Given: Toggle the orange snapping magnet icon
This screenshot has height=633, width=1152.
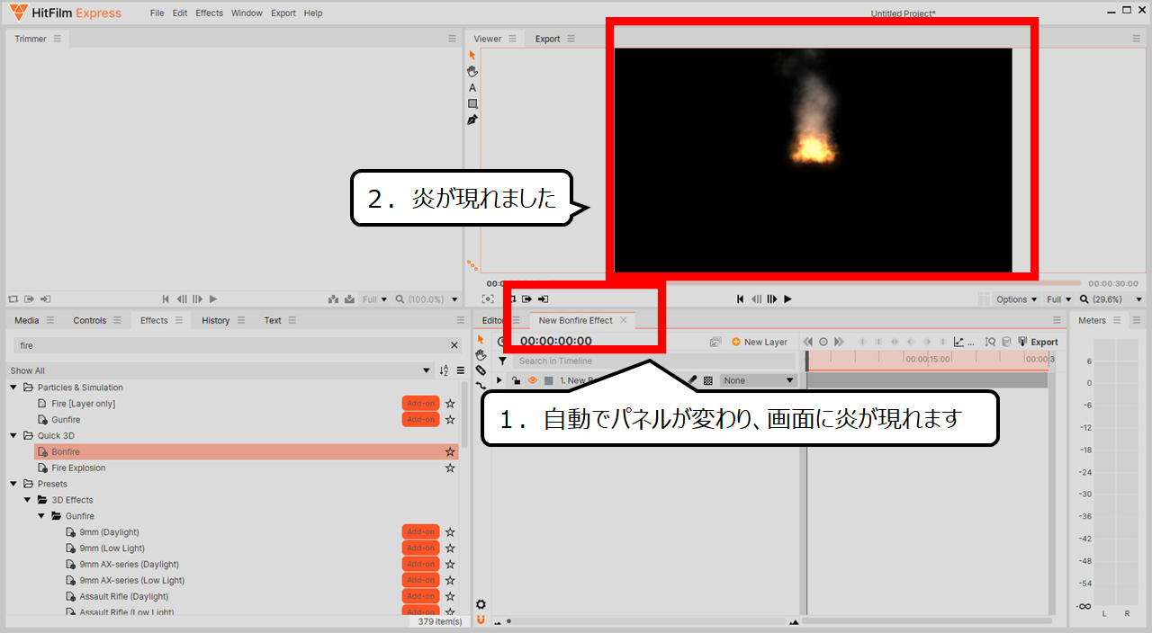Looking at the screenshot, I should coord(481,620).
